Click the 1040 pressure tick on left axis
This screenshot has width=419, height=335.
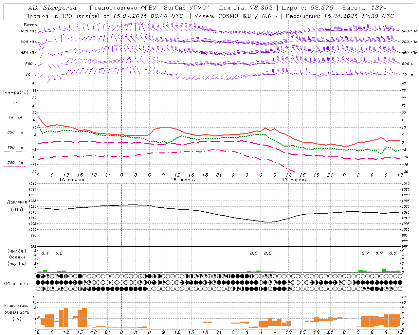click(x=32, y=184)
